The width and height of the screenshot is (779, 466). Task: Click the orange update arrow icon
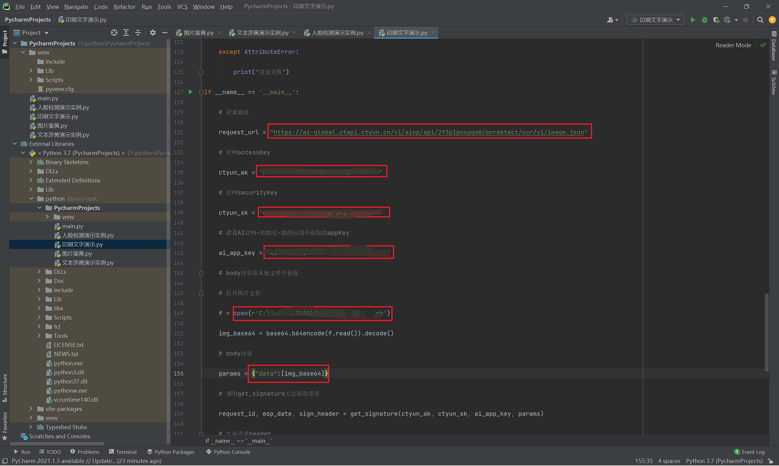tap(772, 20)
